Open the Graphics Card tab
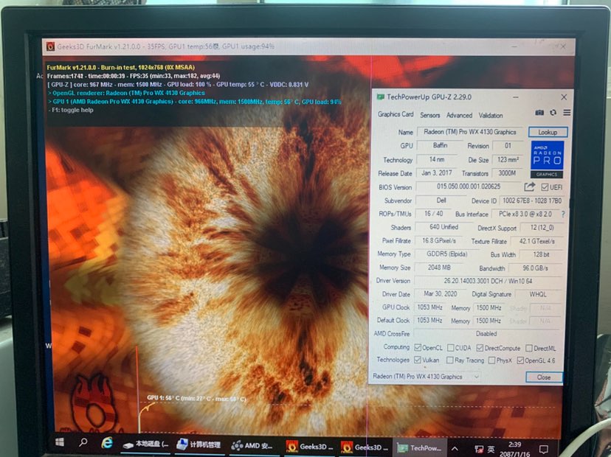The height and width of the screenshot is (457, 611). coord(395,114)
